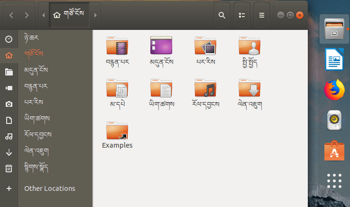Open Recent via the sidebar clock icon

[x=9, y=39]
